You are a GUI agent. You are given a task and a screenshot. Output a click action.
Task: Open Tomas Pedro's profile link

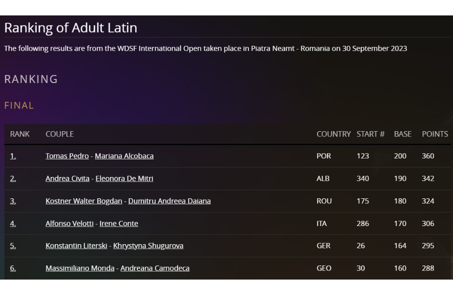coord(67,156)
